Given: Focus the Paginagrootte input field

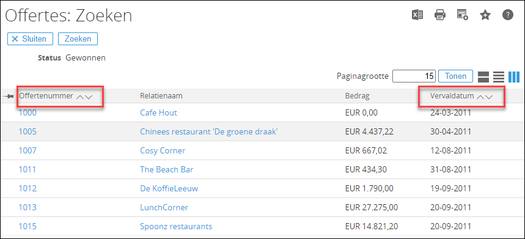Looking at the screenshot, I should 414,76.
